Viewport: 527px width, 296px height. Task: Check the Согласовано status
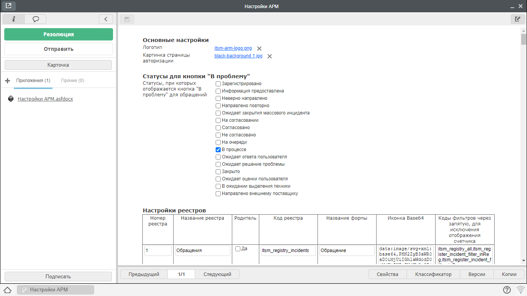[218, 128]
